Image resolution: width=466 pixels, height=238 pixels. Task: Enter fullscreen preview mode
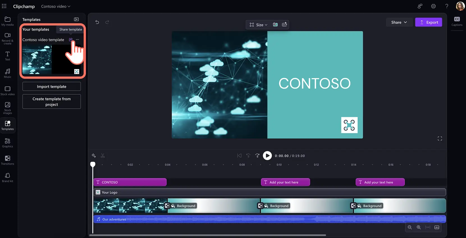tap(440, 138)
